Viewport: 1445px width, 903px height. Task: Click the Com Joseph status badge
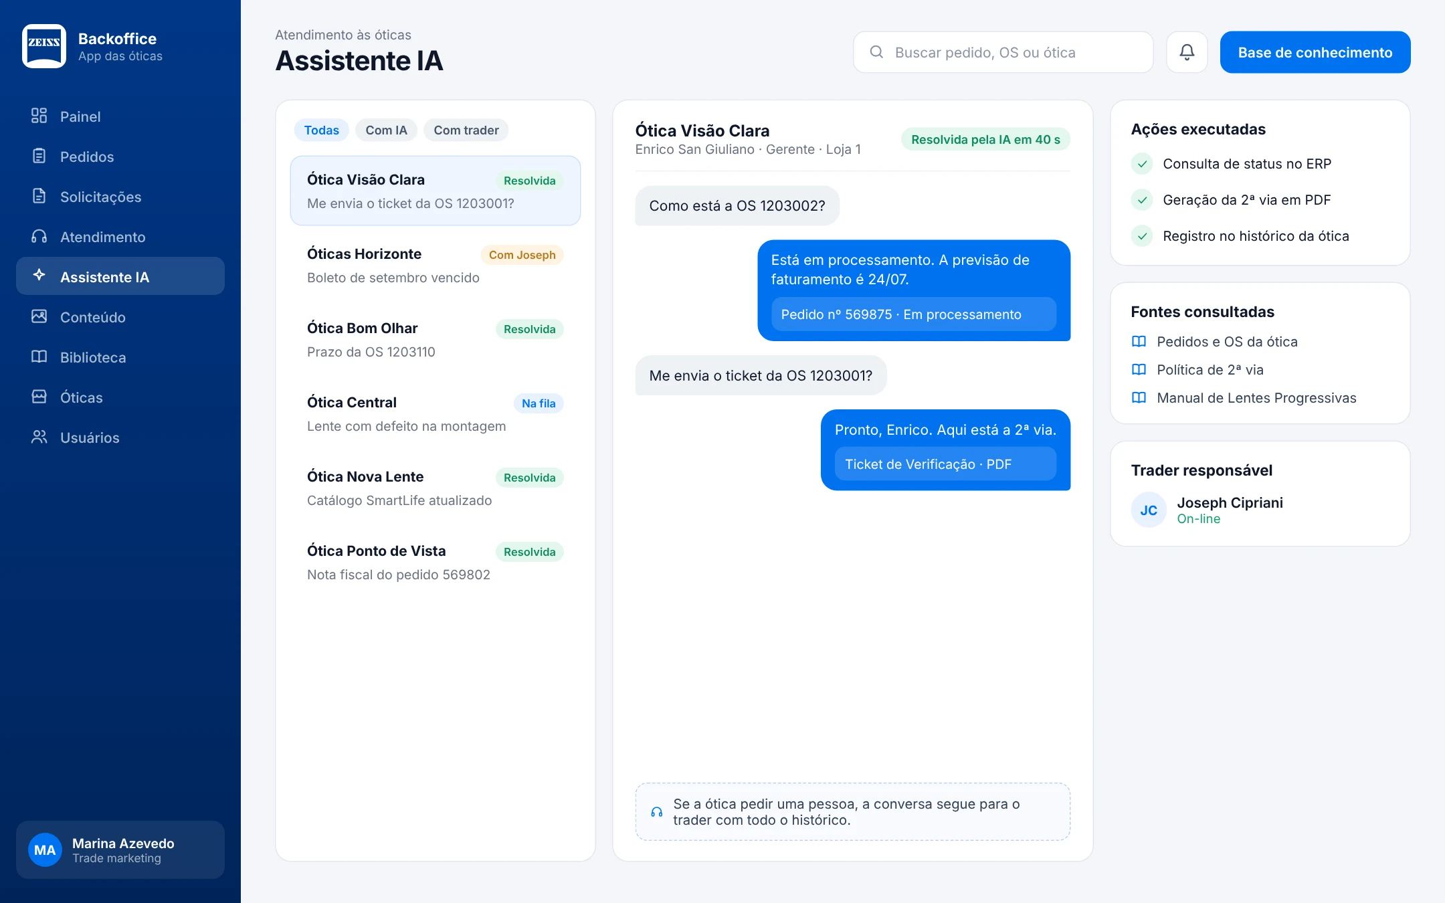point(522,255)
